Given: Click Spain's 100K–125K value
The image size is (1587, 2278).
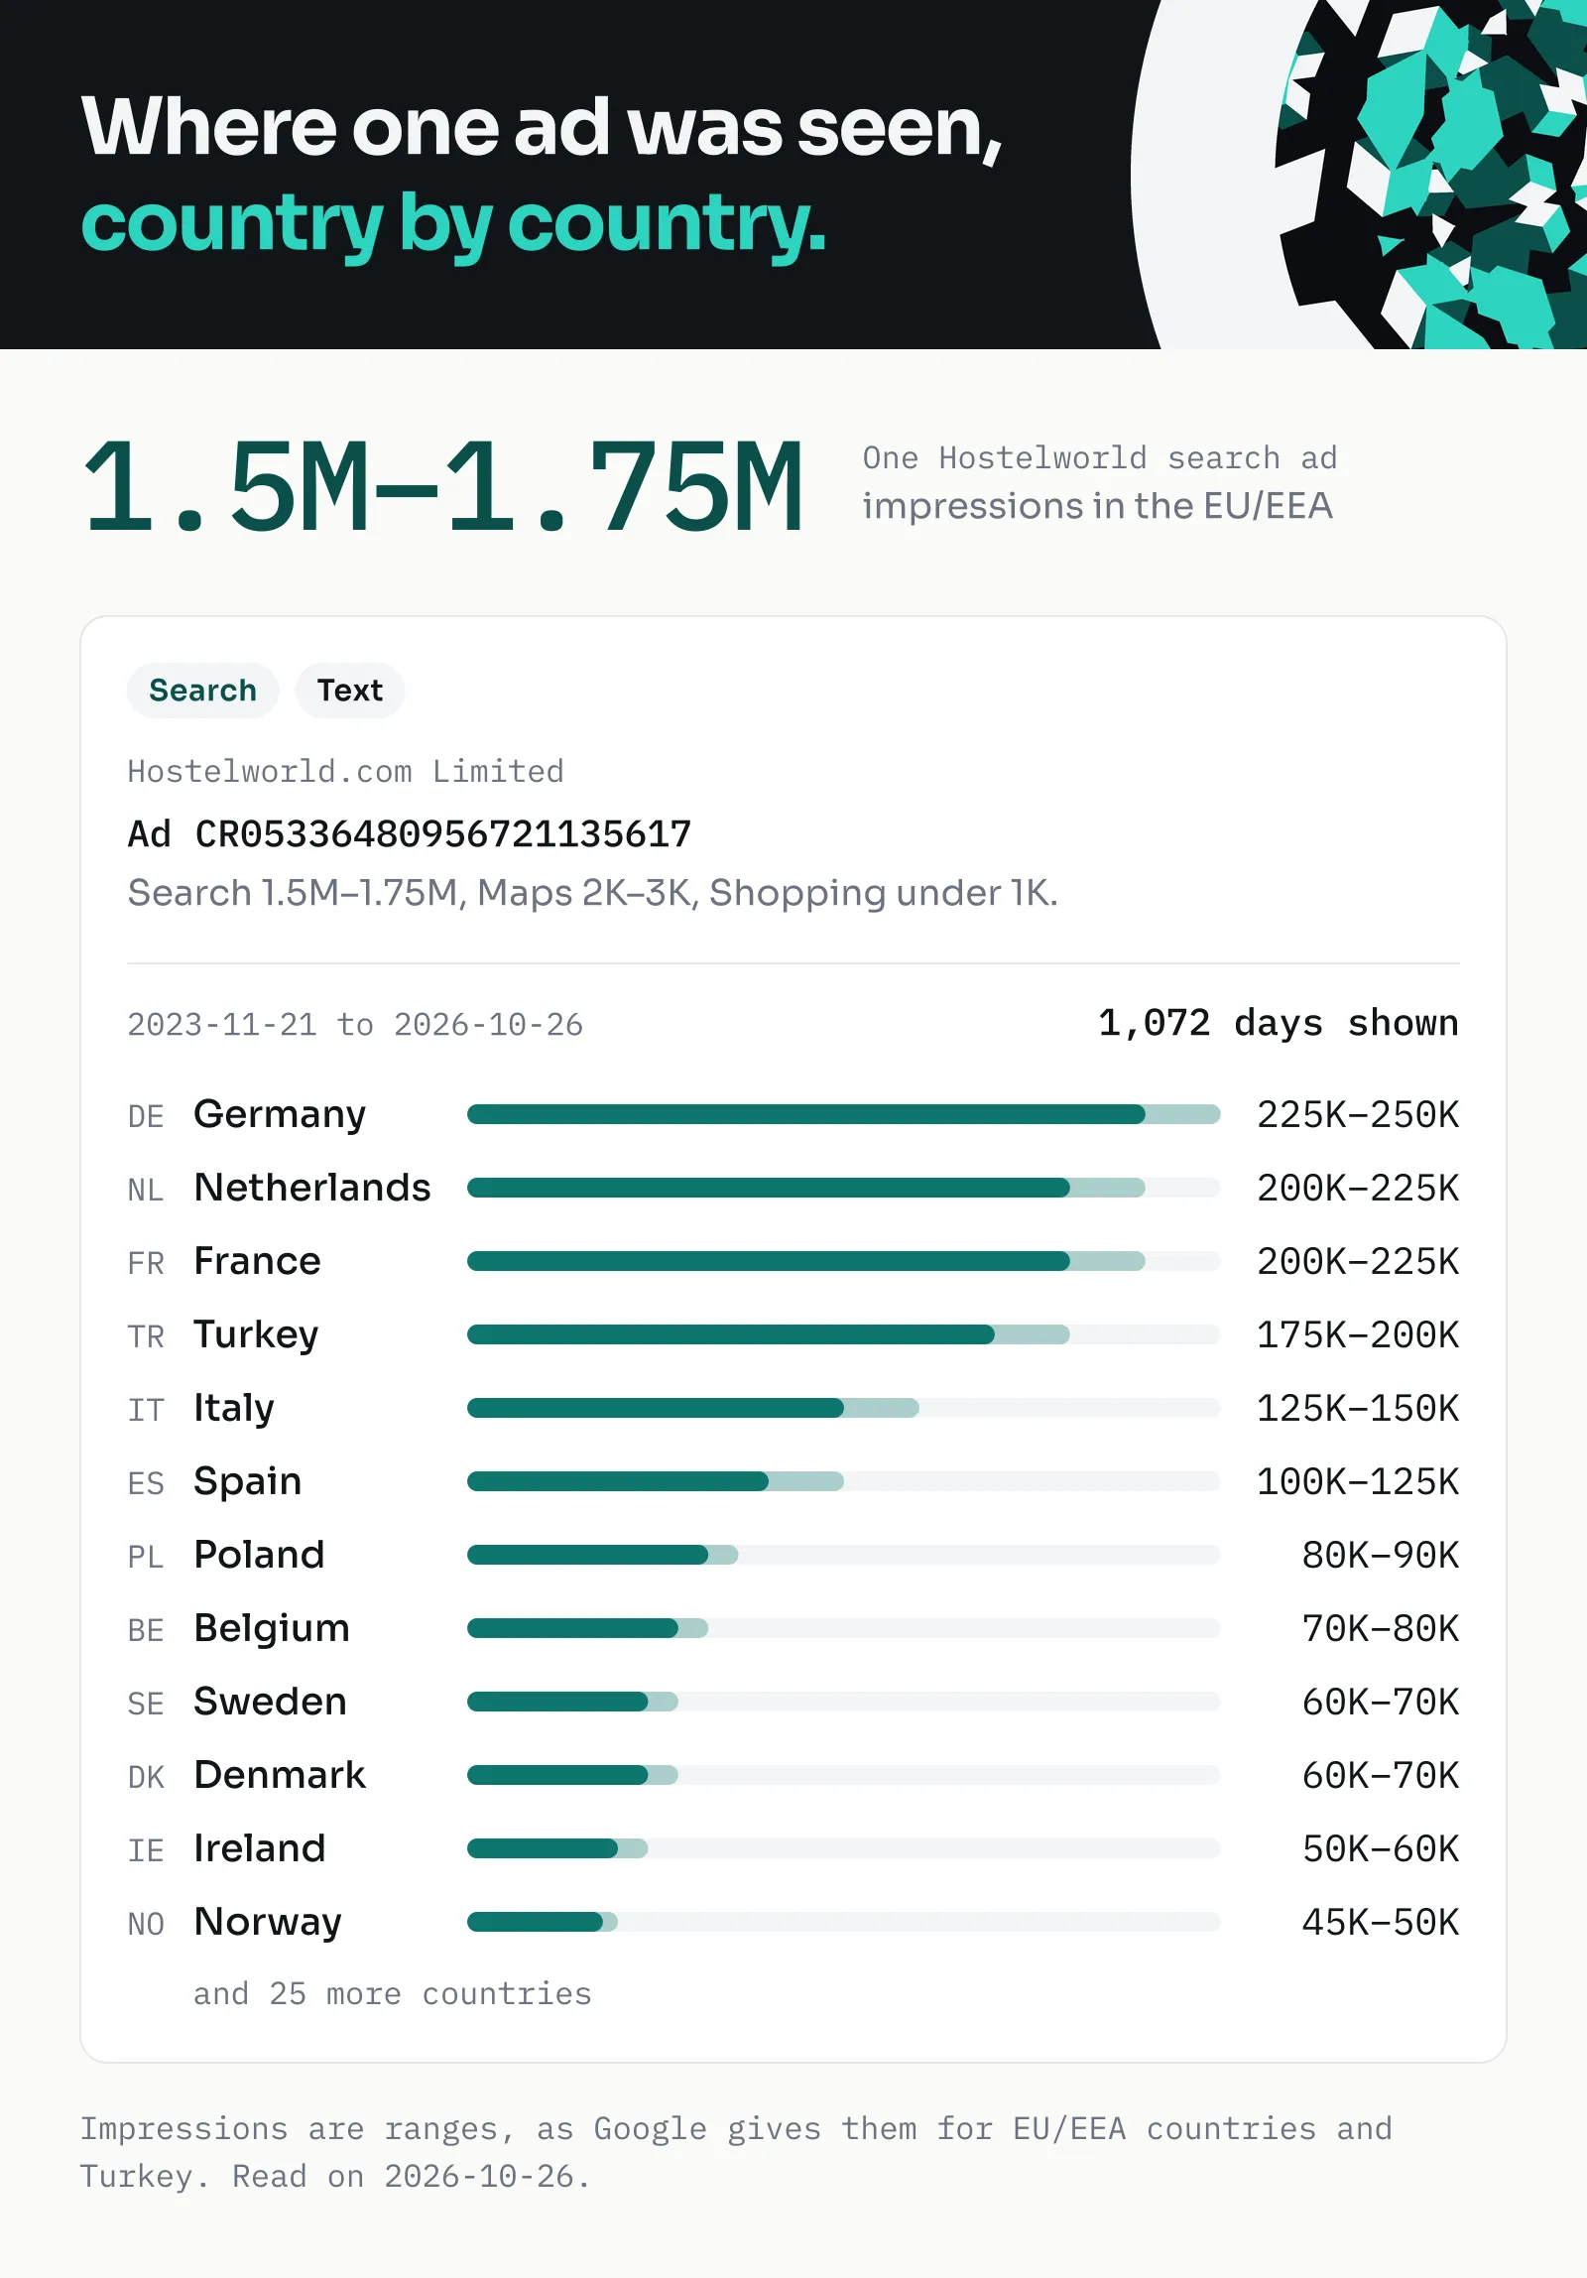Looking at the screenshot, I should point(1358,1482).
